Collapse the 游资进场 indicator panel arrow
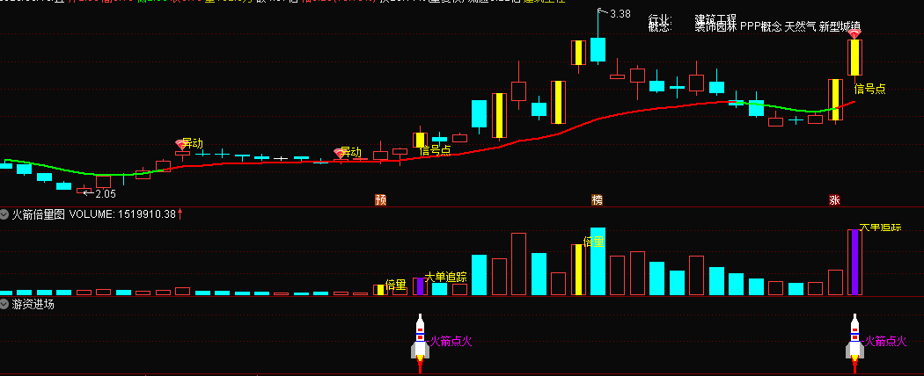Image resolution: width=924 pixels, height=376 pixels. click(x=5, y=304)
